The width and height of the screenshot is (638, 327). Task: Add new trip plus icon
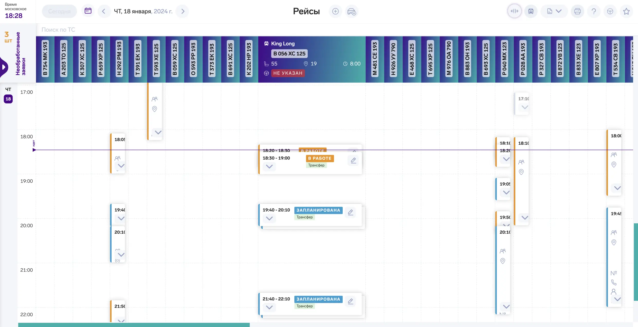click(335, 11)
